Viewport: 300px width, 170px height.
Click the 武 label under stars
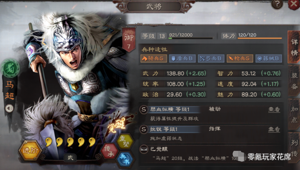(70, 158)
